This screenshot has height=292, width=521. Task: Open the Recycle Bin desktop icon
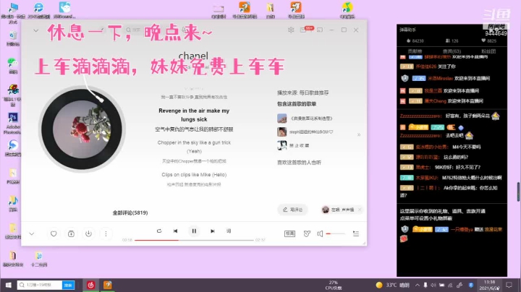[12, 38]
